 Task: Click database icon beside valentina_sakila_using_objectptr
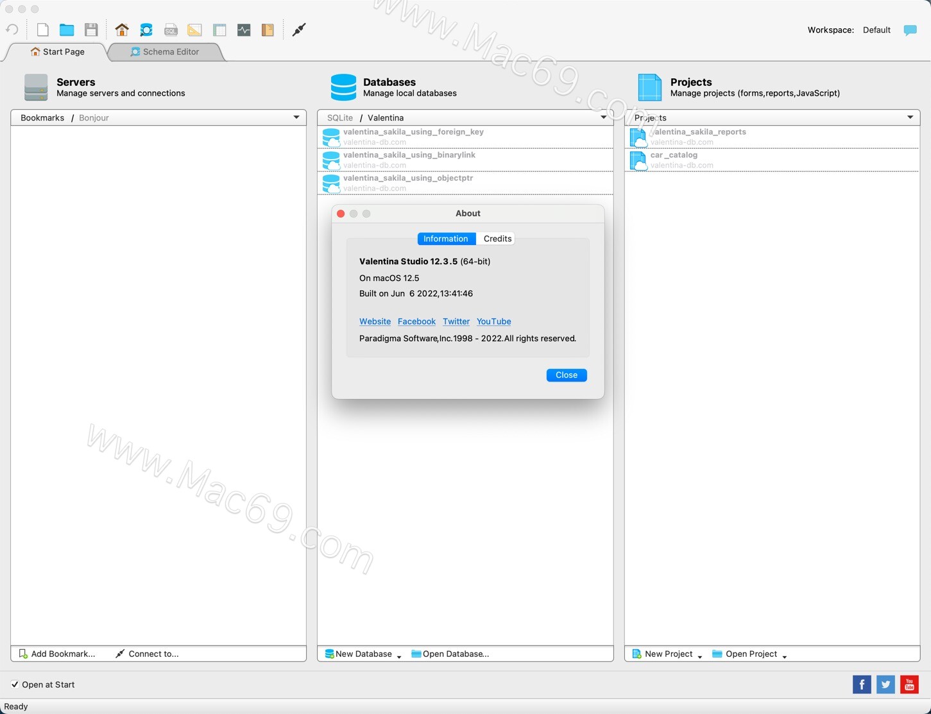(x=331, y=183)
